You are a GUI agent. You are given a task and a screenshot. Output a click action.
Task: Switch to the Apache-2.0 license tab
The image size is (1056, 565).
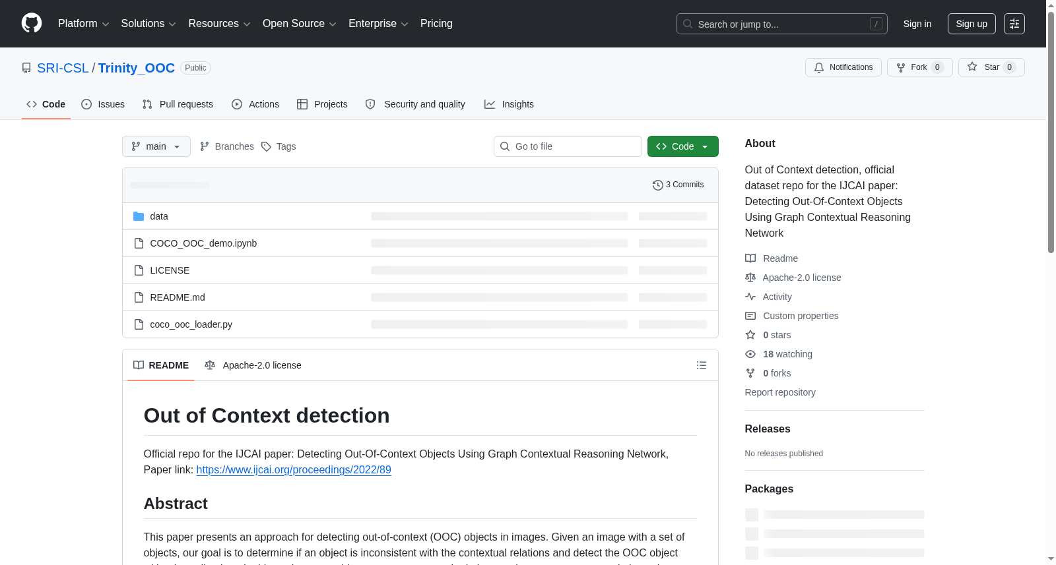[x=253, y=365]
